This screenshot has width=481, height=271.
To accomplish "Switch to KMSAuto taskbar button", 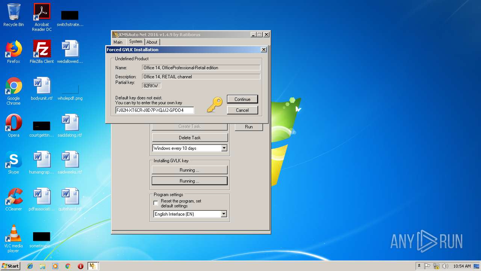I will pyautogui.click(x=93, y=266).
